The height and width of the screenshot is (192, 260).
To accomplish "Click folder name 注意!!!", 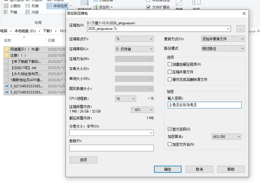I will click(18, 56).
